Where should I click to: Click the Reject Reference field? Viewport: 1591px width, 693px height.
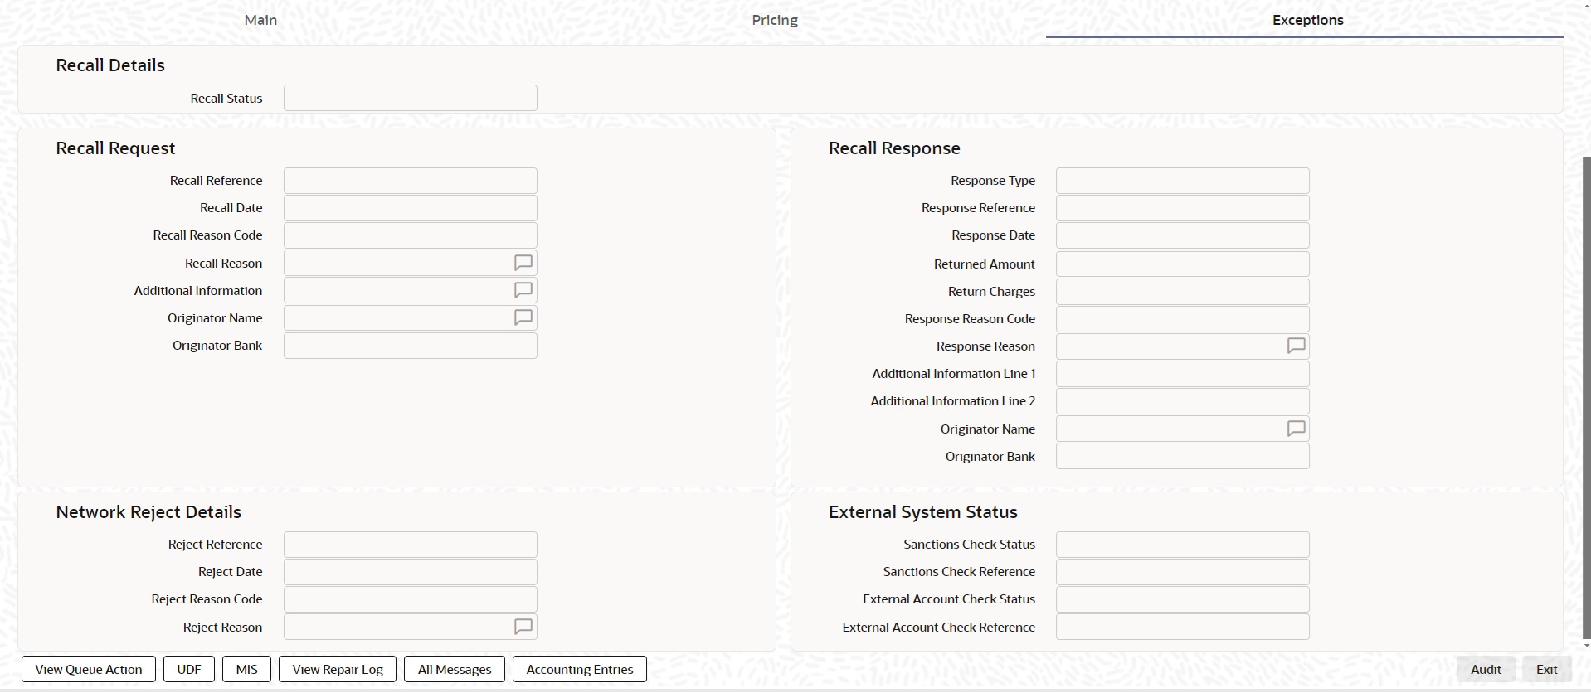coord(411,545)
